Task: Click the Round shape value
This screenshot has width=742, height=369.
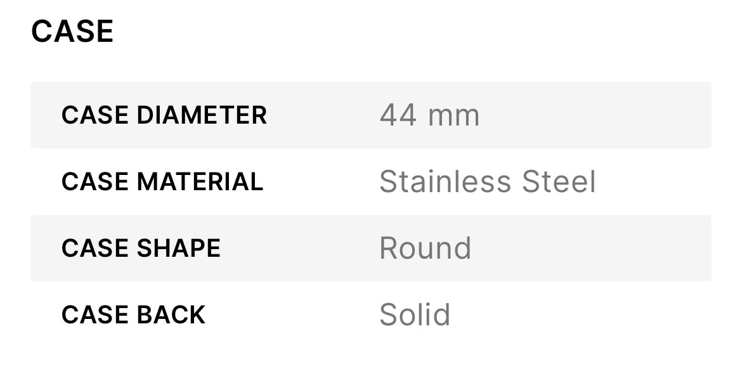Action: point(425,249)
